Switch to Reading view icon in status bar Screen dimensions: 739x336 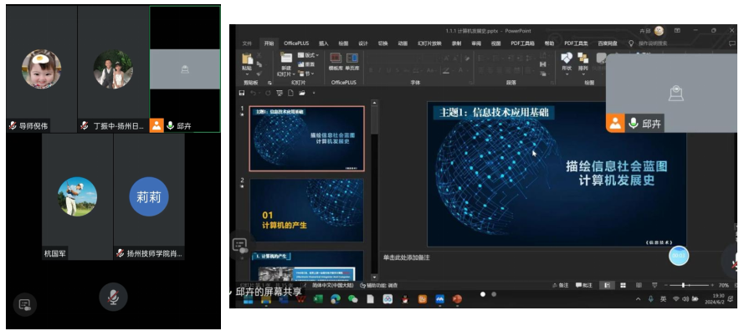tap(639, 285)
